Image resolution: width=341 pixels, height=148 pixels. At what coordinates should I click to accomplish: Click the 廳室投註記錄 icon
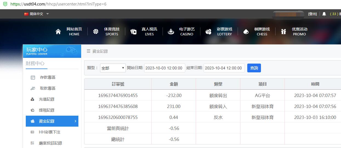[x=32, y=143]
